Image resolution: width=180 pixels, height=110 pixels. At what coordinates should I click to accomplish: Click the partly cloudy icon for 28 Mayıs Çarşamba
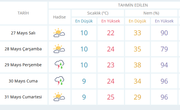click(59, 49)
